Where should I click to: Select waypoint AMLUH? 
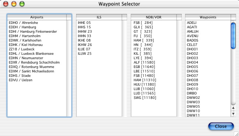[193, 32]
